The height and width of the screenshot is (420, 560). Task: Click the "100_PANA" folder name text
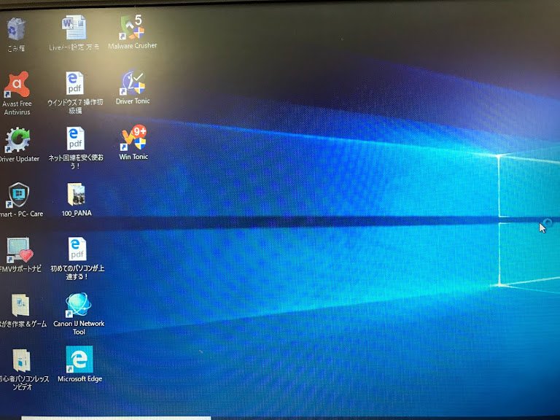click(77, 213)
